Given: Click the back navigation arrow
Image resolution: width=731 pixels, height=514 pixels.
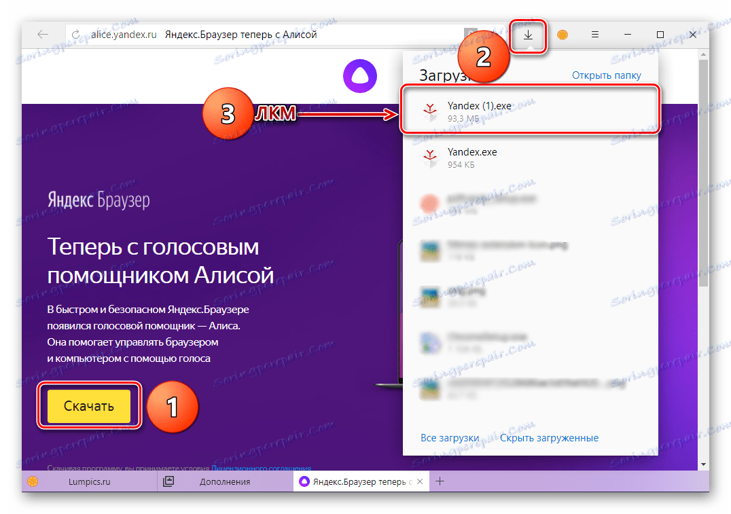Looking at the screenshot, I should 43,35.
